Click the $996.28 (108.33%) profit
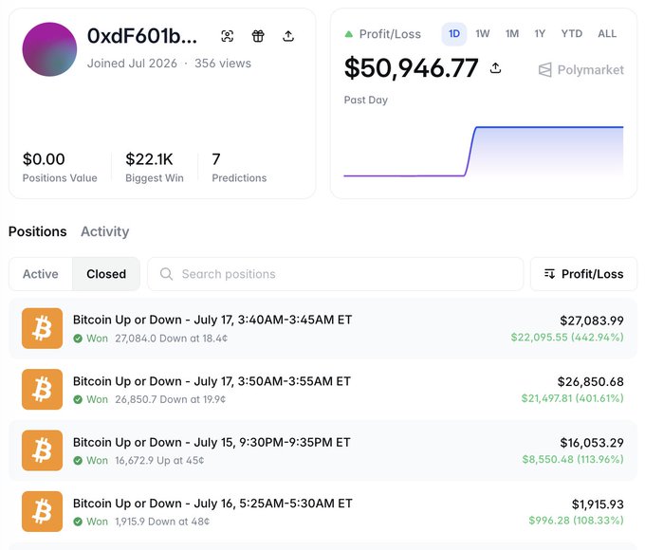This screenshot has width=645, height=550. click(577, 521)
